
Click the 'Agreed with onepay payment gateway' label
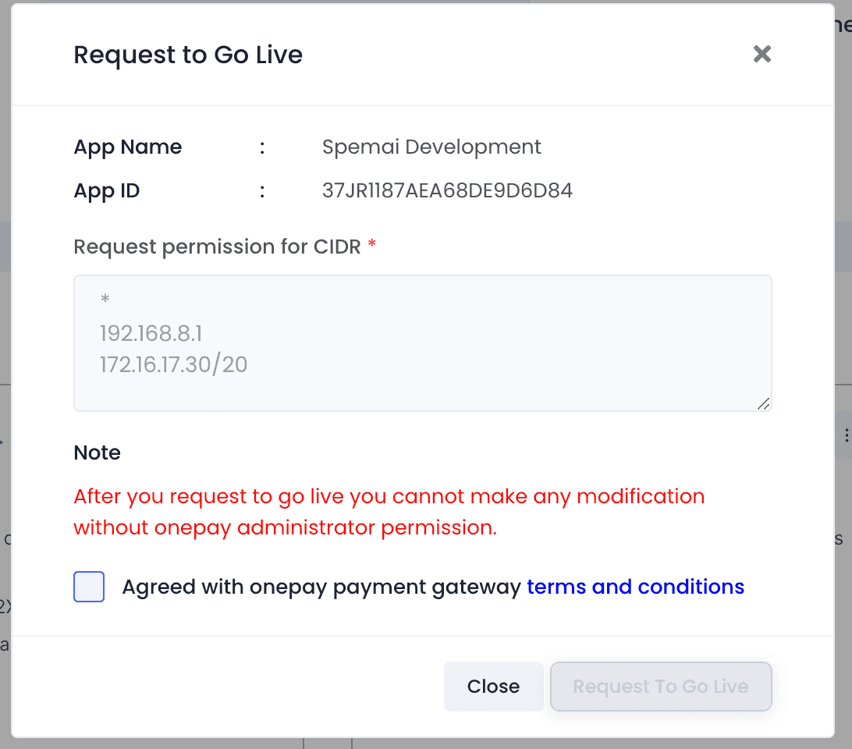321,587
